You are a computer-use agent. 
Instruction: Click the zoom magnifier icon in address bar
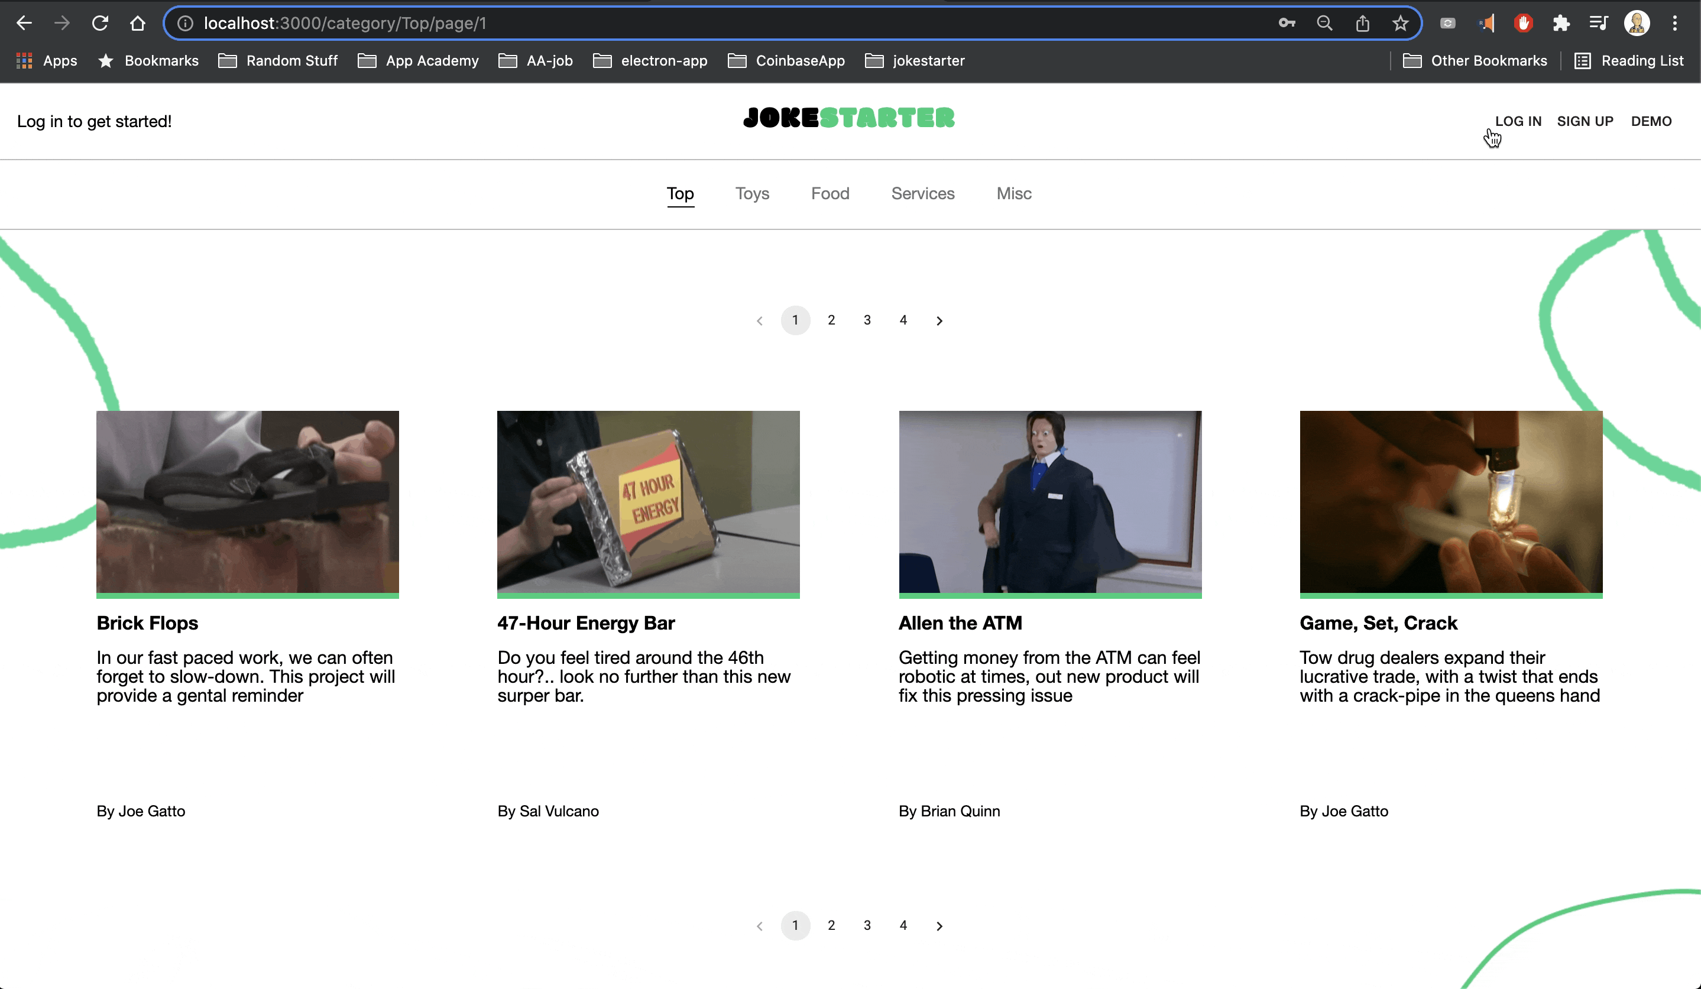[x=1324, y=24]
